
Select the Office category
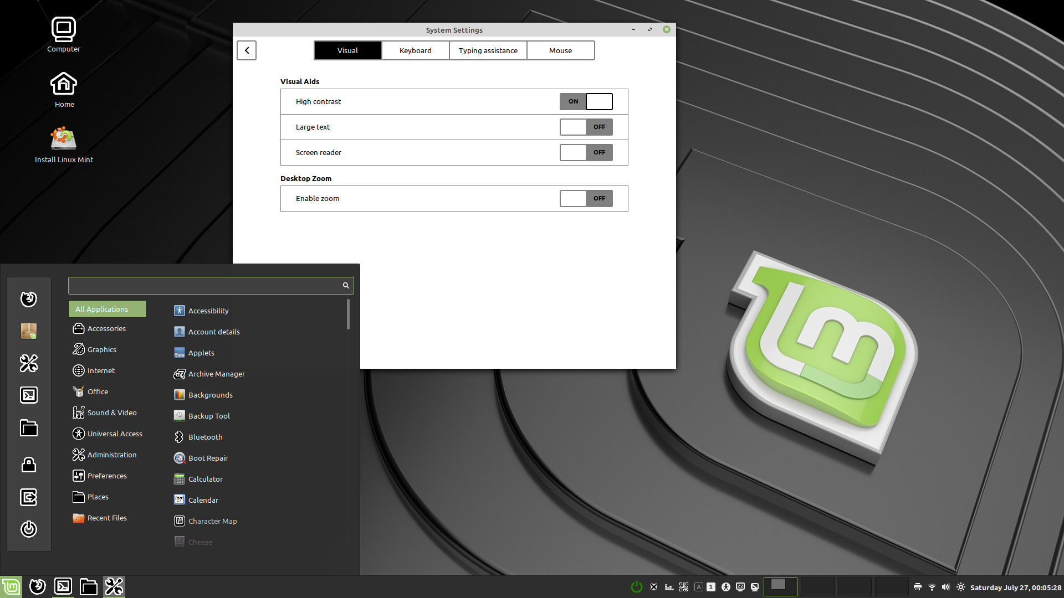pos(108,391)
